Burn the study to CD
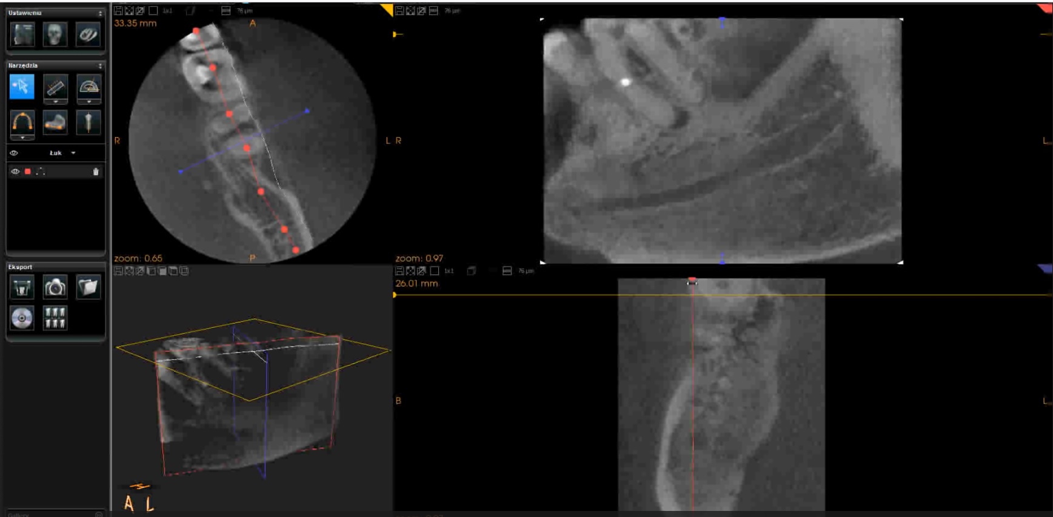 pos(22,318)
